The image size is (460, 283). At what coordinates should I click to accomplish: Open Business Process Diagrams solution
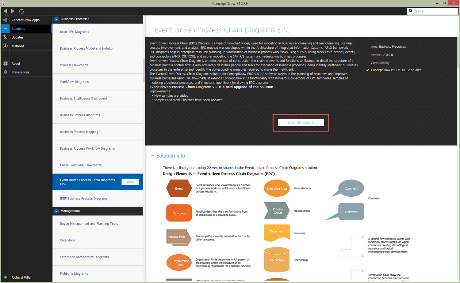pos(98,115)
